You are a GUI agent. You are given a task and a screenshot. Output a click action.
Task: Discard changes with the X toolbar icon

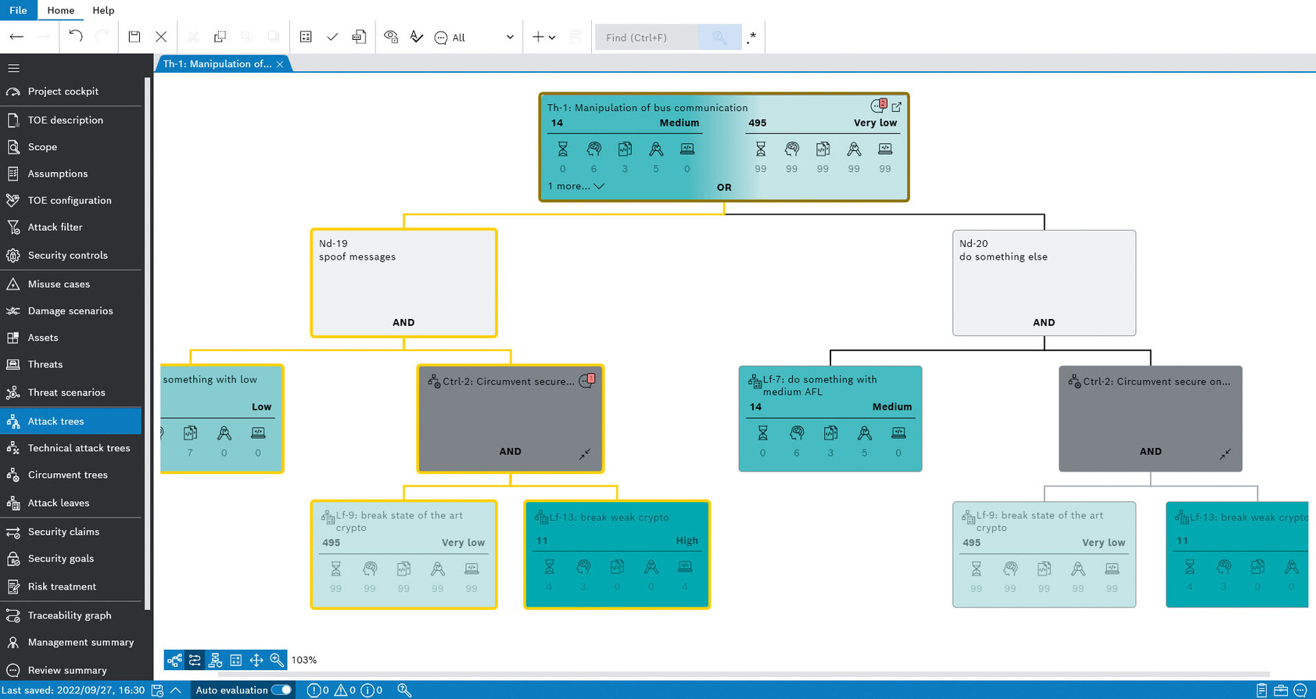[161, 37]
